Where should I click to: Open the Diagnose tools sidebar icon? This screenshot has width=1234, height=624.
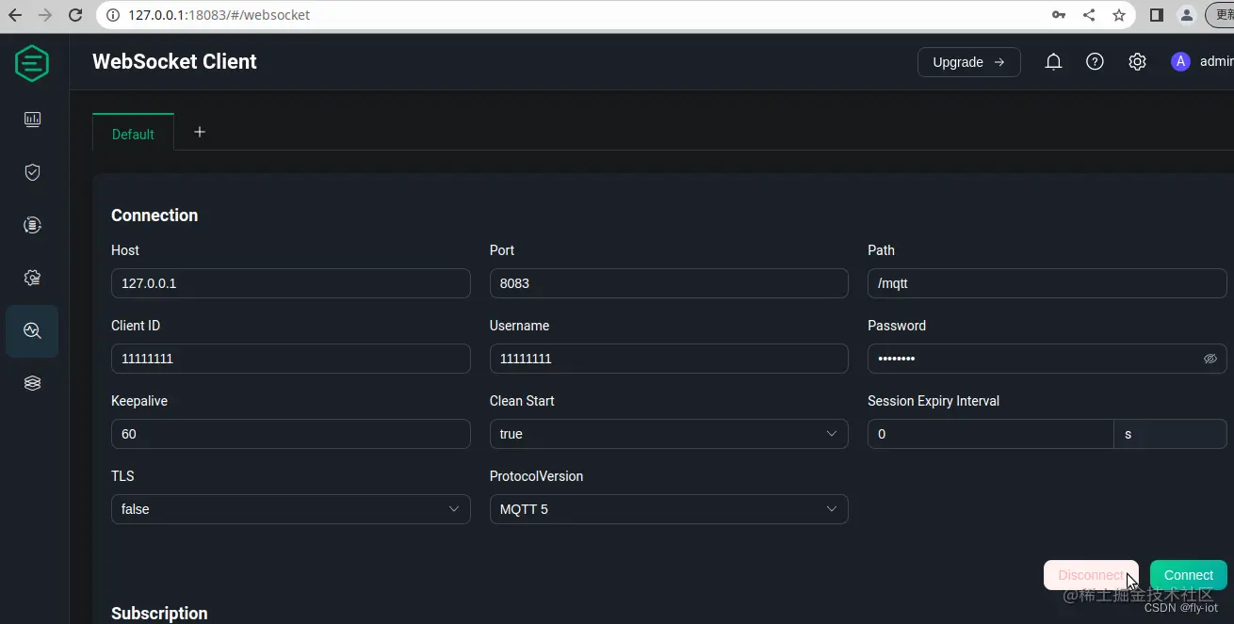click(32, 330)
